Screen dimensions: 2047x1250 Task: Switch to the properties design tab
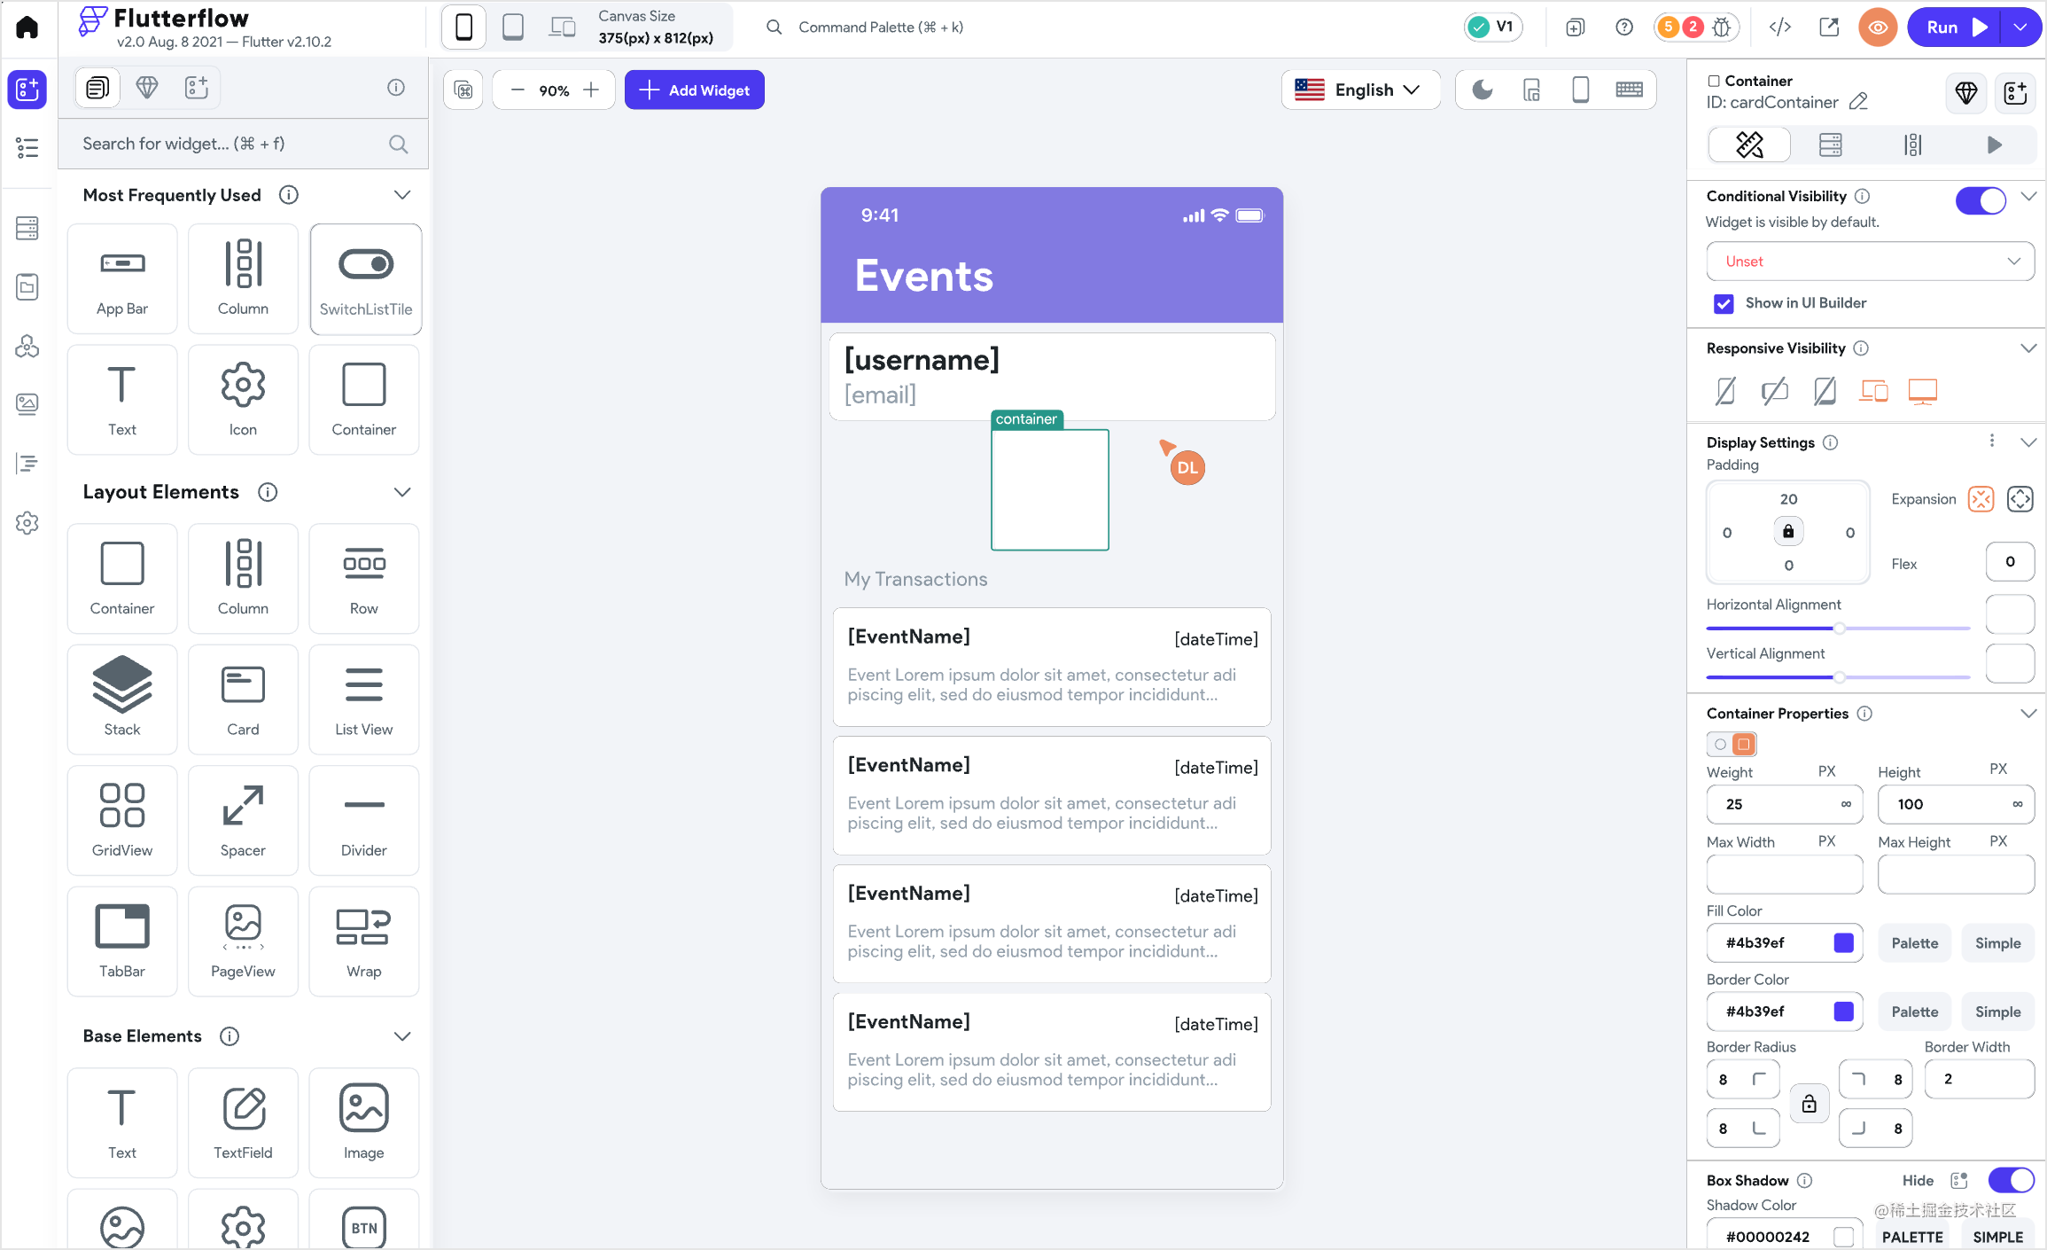coord(1749,145)
